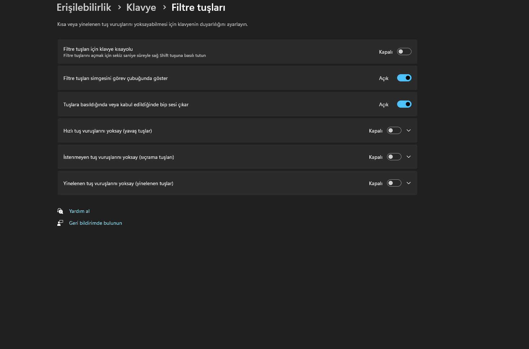Turn on the sıçrama tuşları toggle
The image size is (529, 349).
tap(394, 157)
